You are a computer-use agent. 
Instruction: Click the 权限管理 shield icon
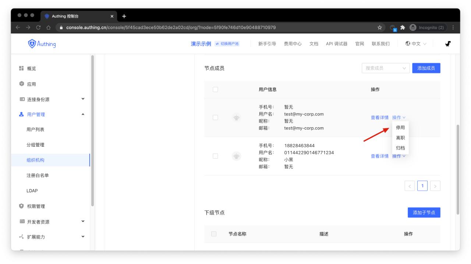point(21,206)
